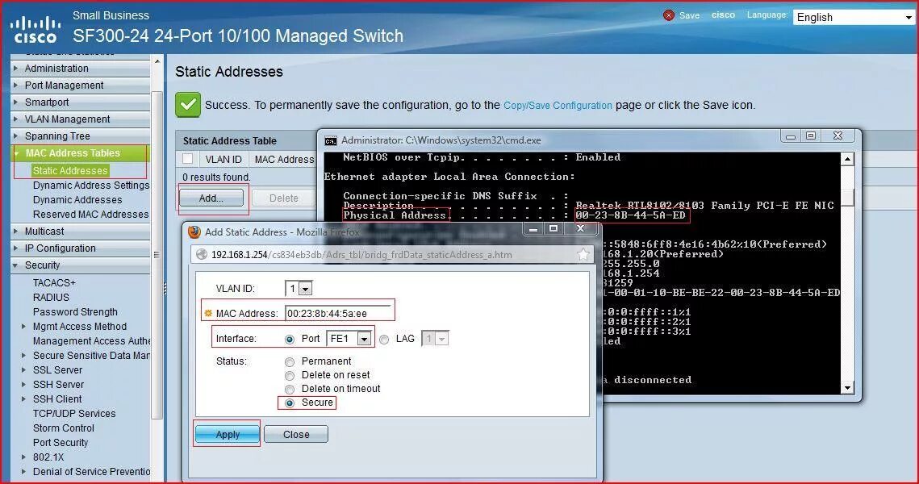Select the LAG interface radio button
The width and height of the screenshot is (919, 484).
click(384, 340)
